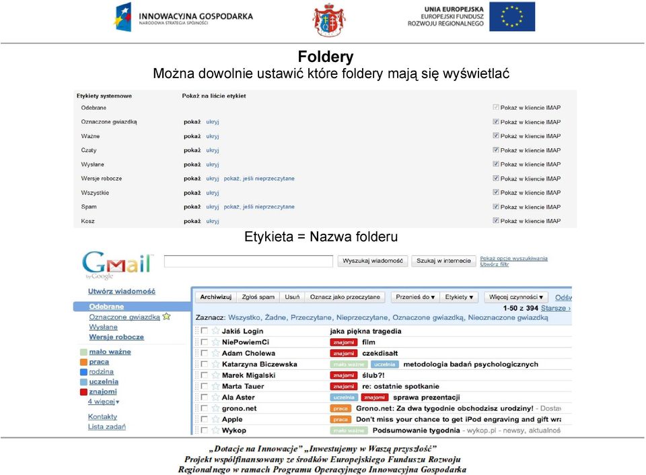Star the Apple message
This screenshot has width=646, height=475.
click(215, 419)
